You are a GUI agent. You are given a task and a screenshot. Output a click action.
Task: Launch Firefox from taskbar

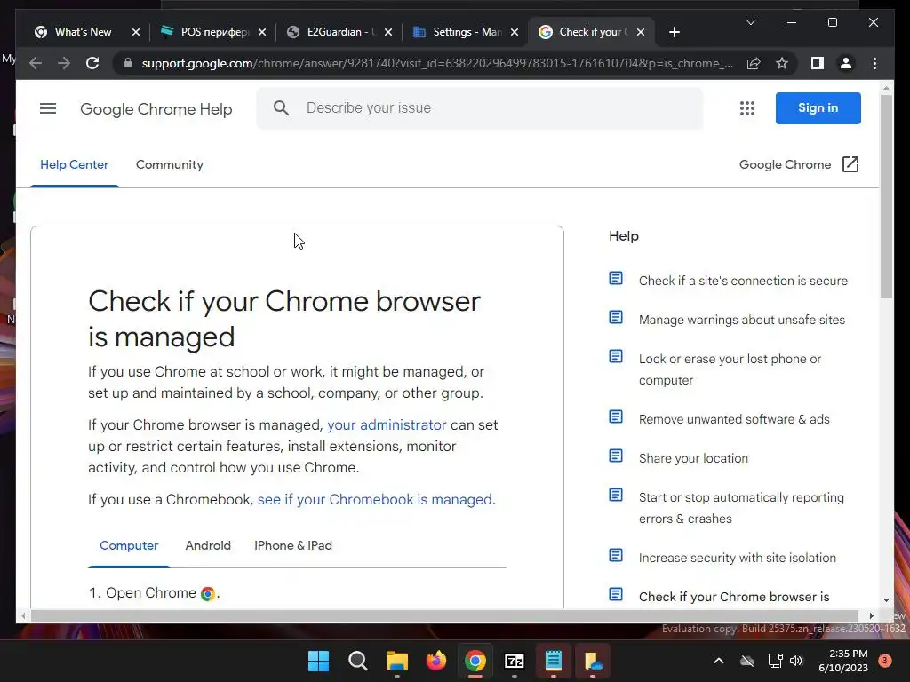pos(435,661)
